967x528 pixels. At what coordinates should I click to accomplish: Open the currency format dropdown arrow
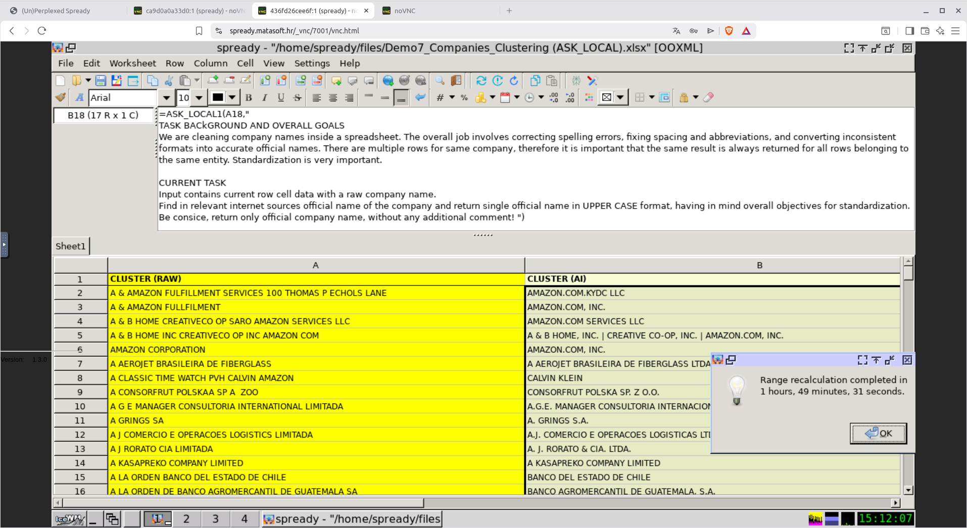(492, 98)
